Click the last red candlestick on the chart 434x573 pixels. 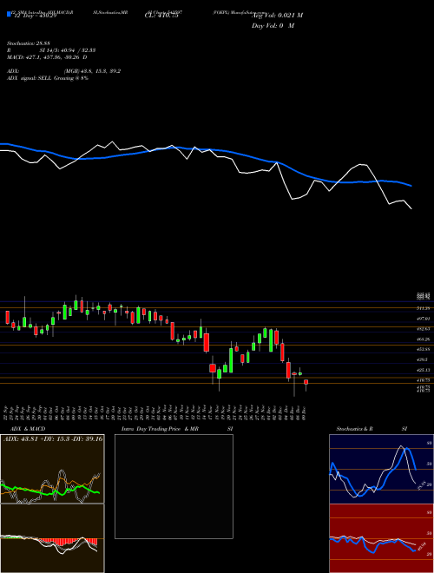306,382
